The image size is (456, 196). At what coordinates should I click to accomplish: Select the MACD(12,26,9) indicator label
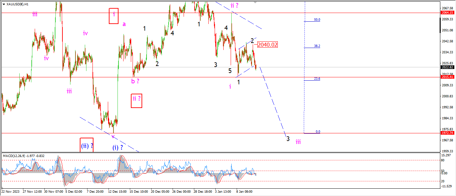24,156
